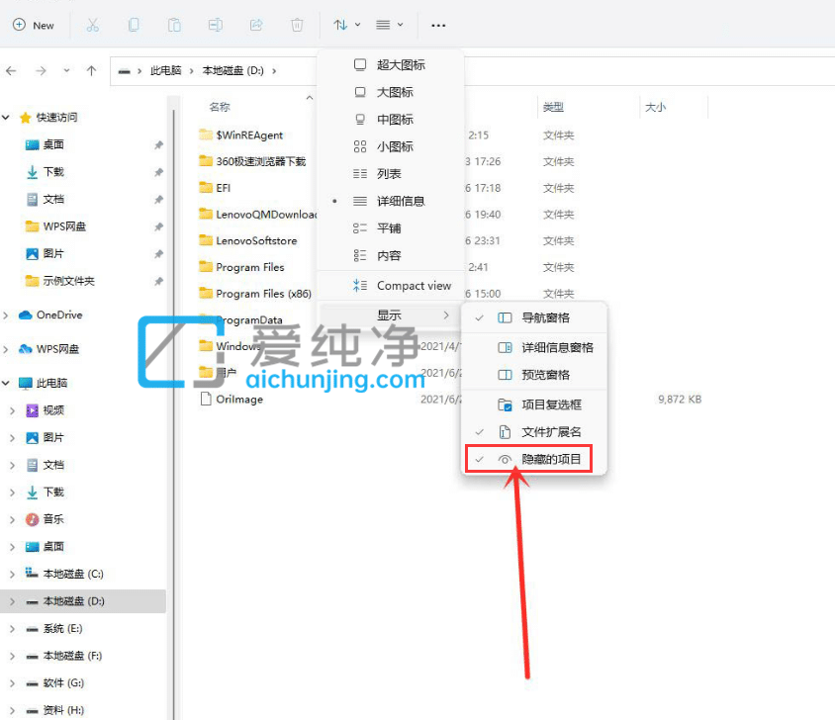Select the Program Files (x86) folder
Viewport: 835px width, 720px height.
pos(255,294)
